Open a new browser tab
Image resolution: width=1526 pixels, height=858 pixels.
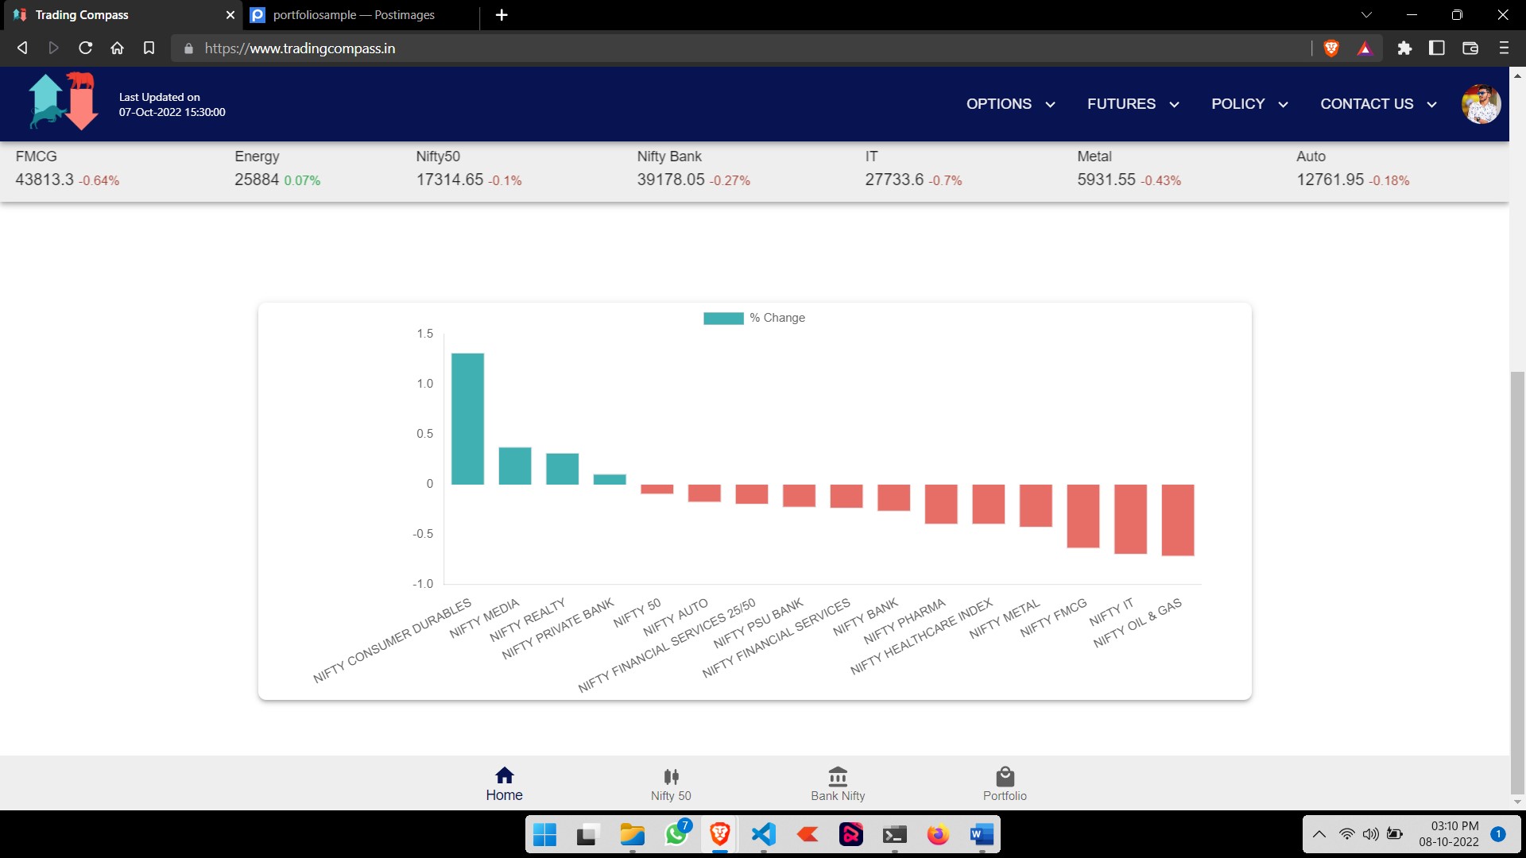coord(502,15)
